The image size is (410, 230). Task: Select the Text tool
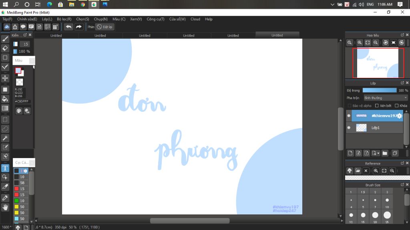[5, 168]
